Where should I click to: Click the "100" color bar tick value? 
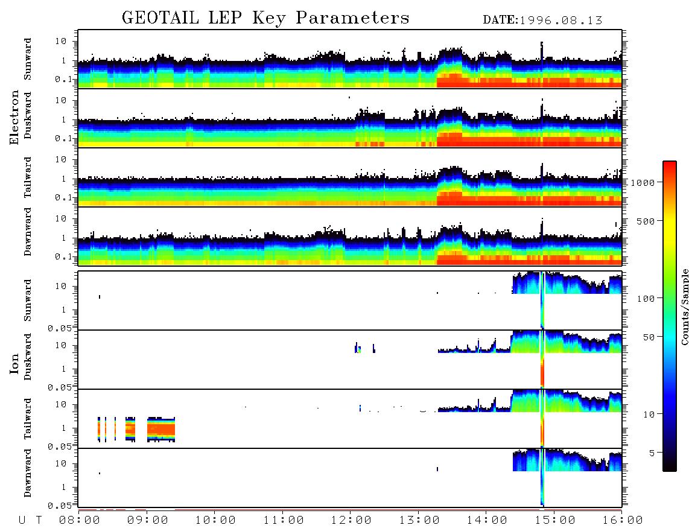click(646, 299)
